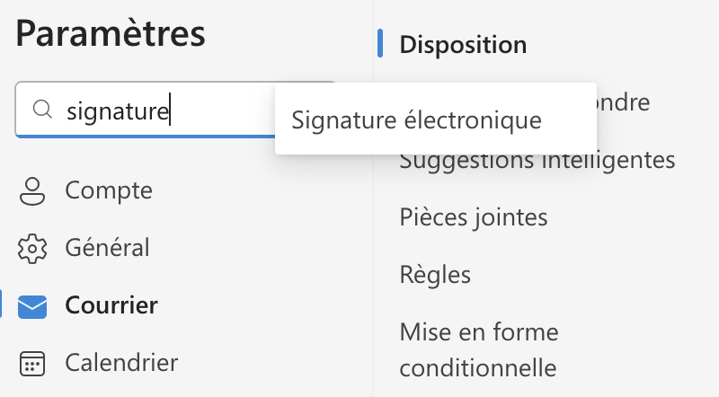Click the Paramètres heading
Screen dimensions: 719x397
pos(111,34)
